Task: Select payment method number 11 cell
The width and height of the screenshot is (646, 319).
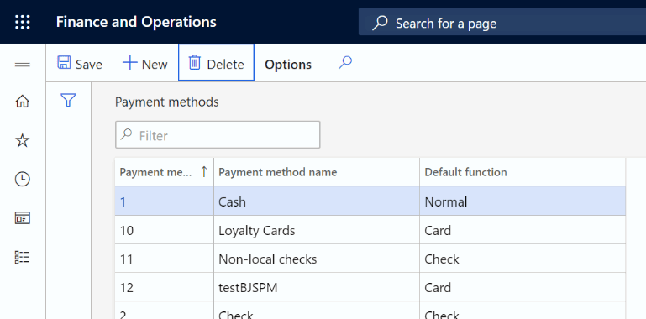Action: (164, 259)
